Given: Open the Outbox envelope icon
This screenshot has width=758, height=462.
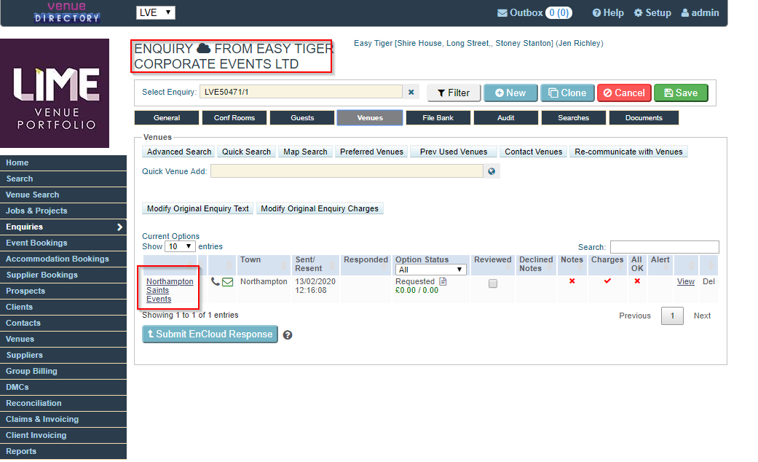Looking at the screenshot, I should click(502, 13).
